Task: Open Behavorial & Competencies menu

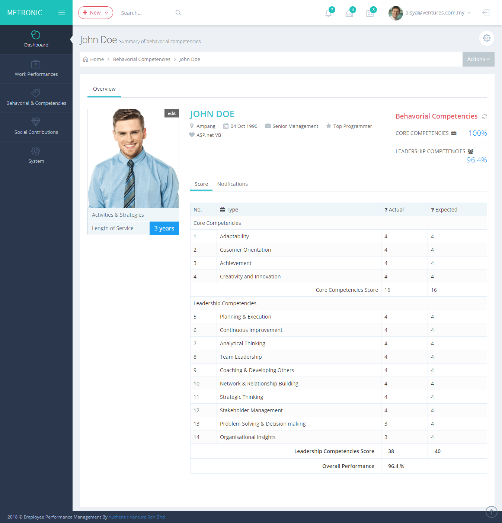Action: point(36,98)
